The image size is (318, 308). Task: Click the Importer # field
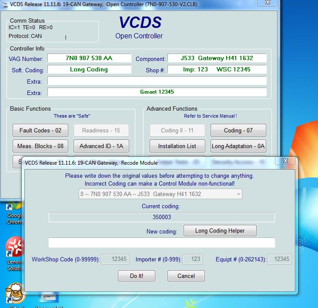pyautogui.click(x=192, y=259)
